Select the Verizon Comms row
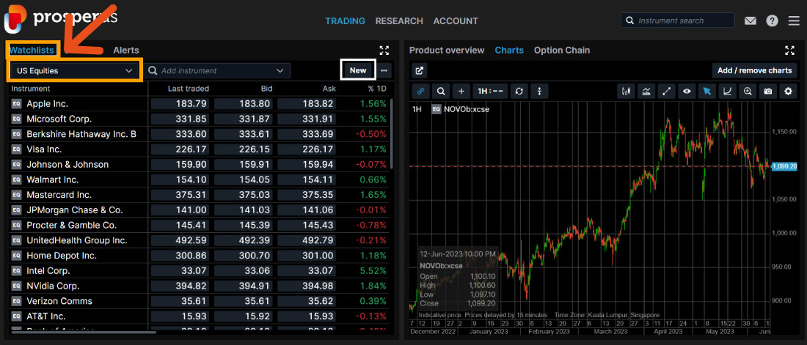This screenshot has width=807, height=345. click(x=199, y=301)
